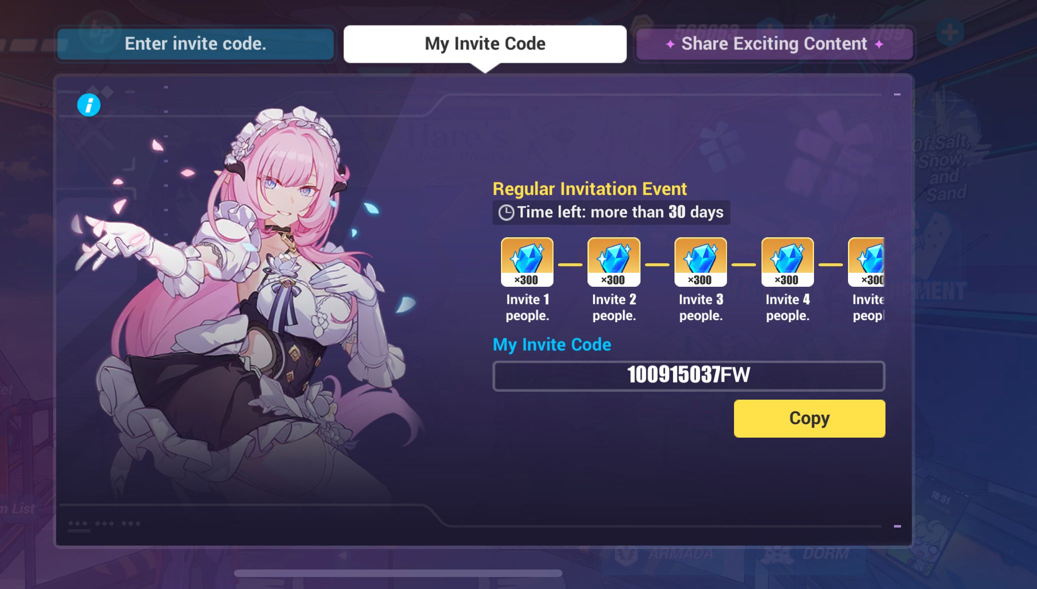1037x589 pixels.
Task: Click the invite code field 100915037FW
Action: 689,376
